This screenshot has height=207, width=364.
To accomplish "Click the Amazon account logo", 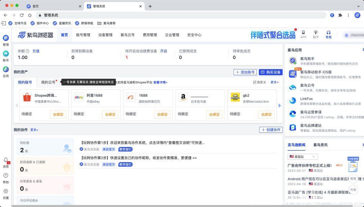I will (183, 97).
